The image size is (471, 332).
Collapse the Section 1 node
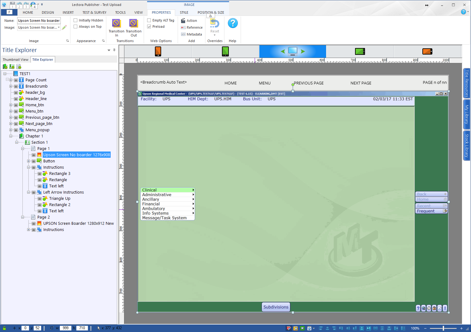(x=17, y=142)
